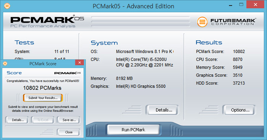
Task: Click the orange app icon in main title bar
Action: (7, 6)
